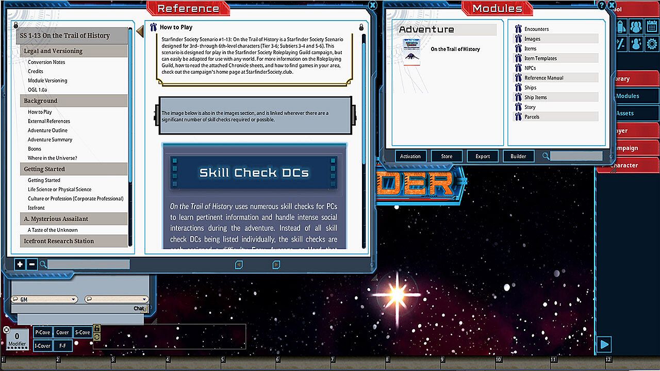Click the Ship Items record icon

518,97
